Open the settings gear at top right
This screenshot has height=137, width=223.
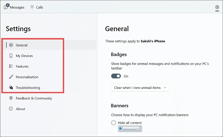click(217, 7)
